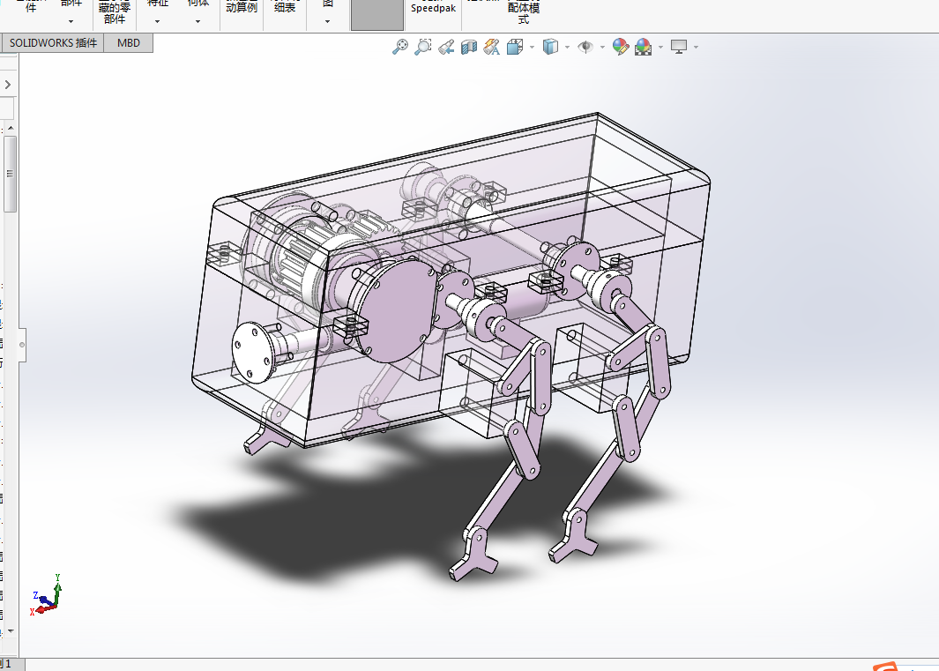Open the dropdown arrow under 部件

coord(71,21)
